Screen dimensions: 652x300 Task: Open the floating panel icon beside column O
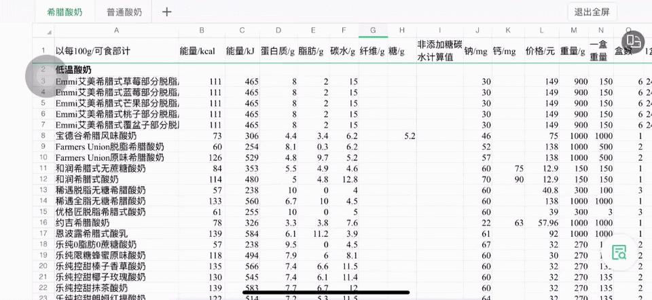point(633,41)
